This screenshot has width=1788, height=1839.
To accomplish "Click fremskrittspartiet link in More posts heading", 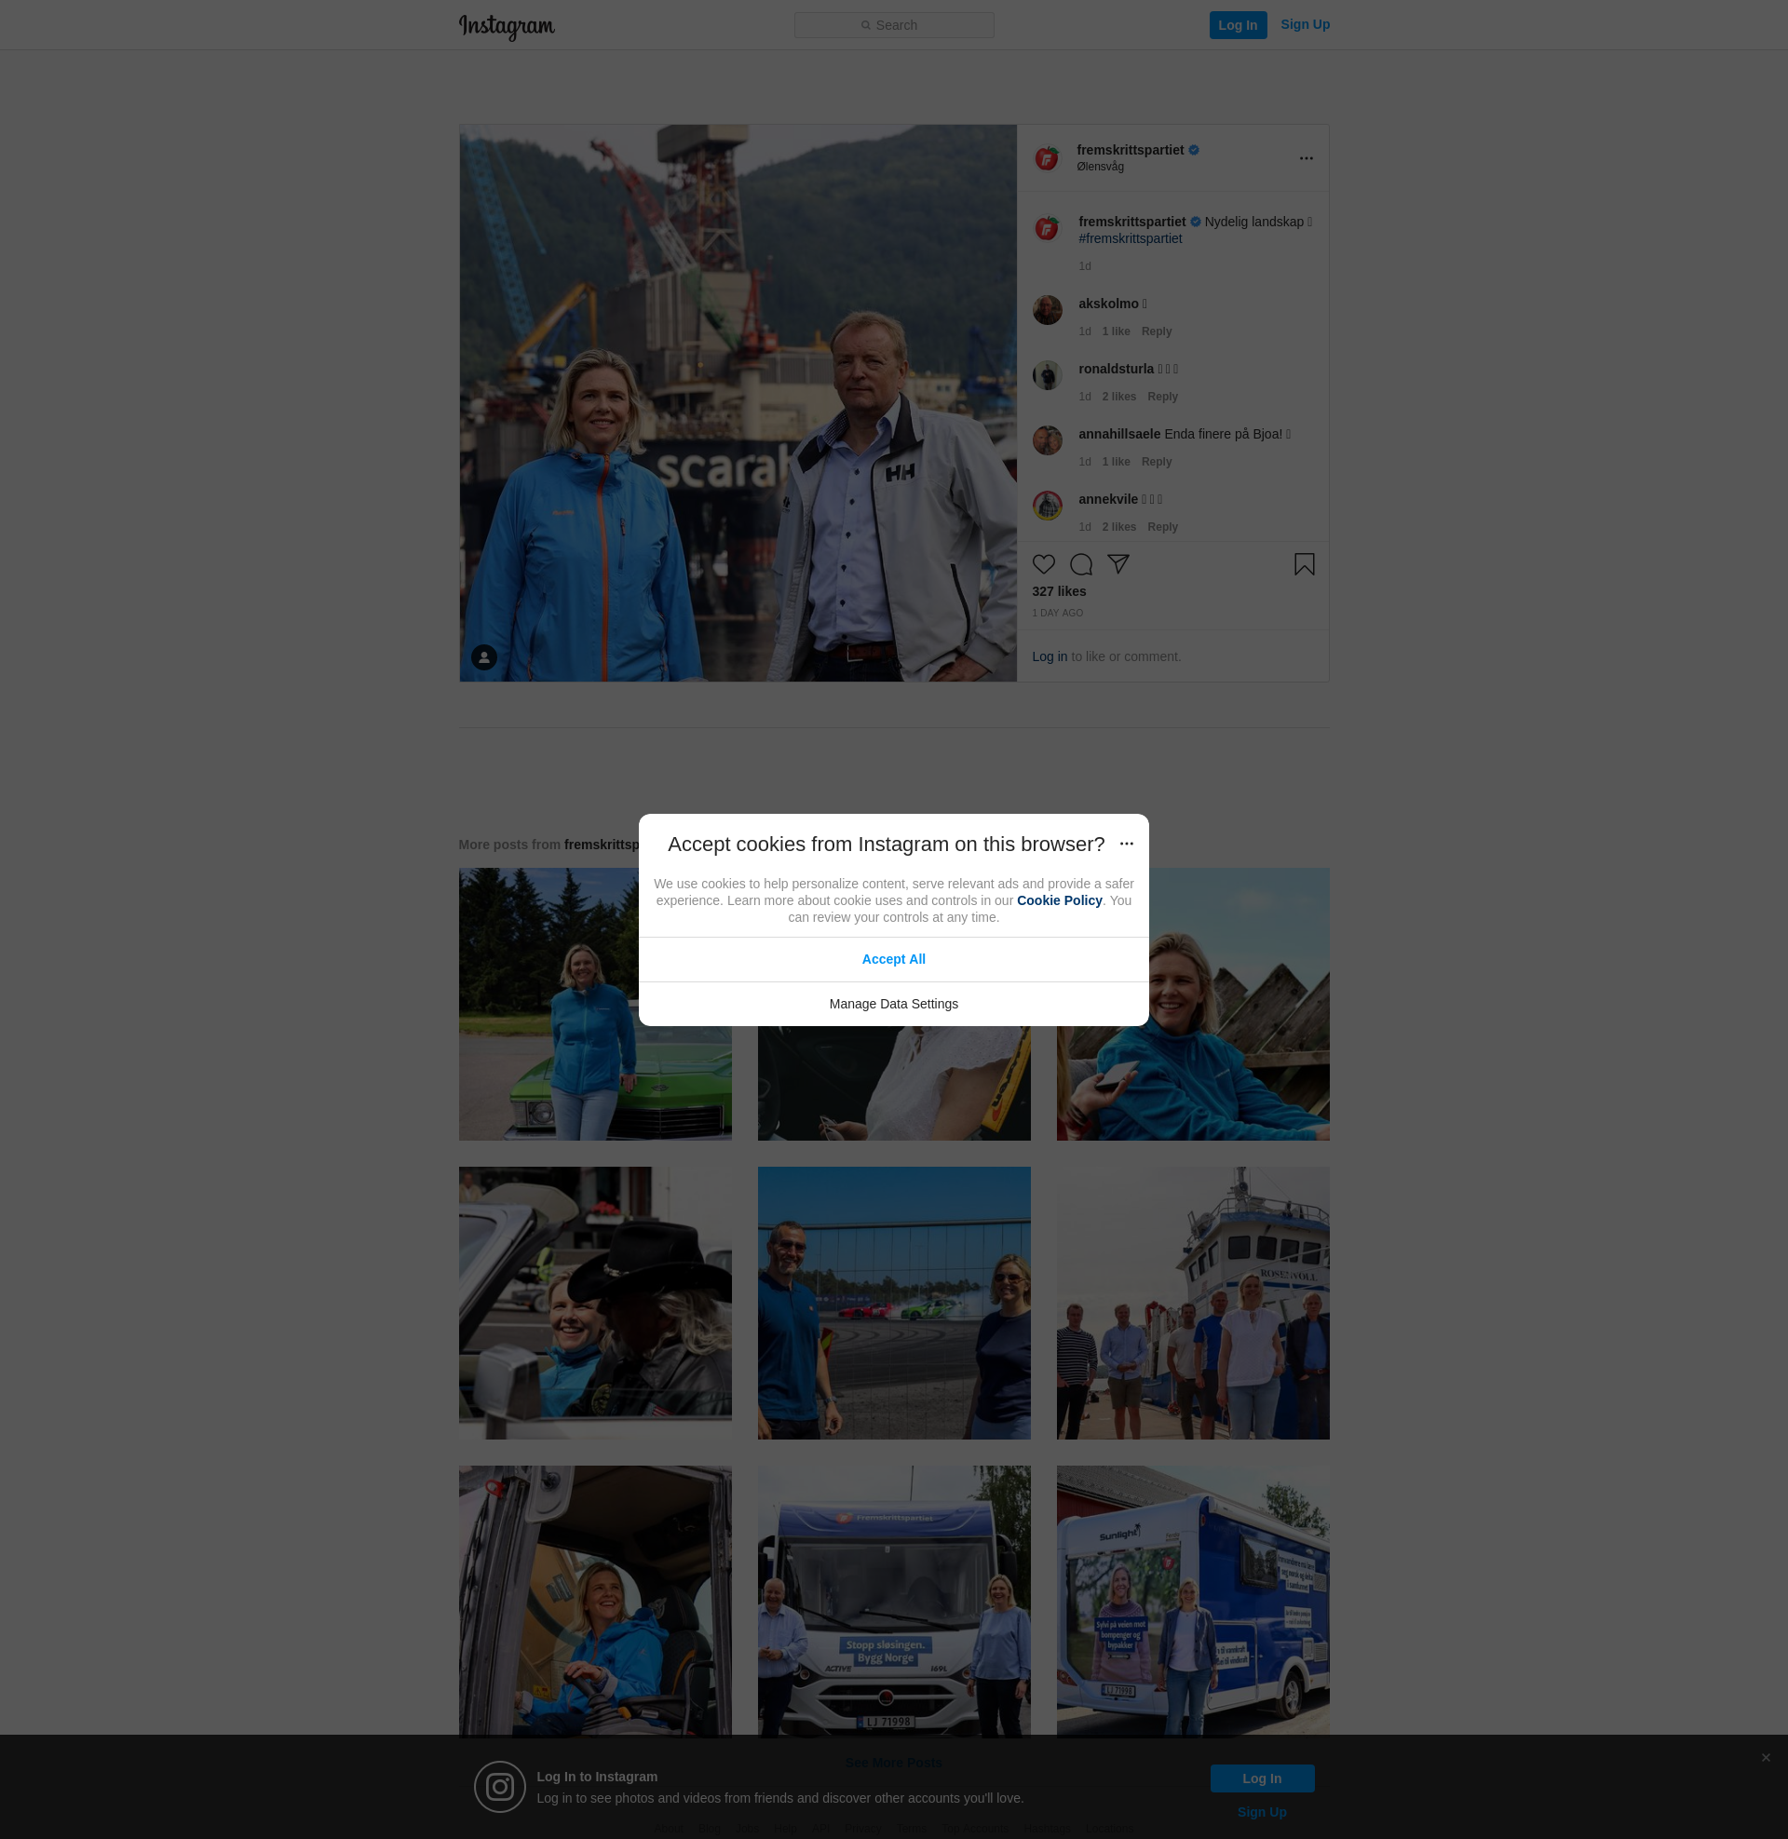I will point(601,845).
